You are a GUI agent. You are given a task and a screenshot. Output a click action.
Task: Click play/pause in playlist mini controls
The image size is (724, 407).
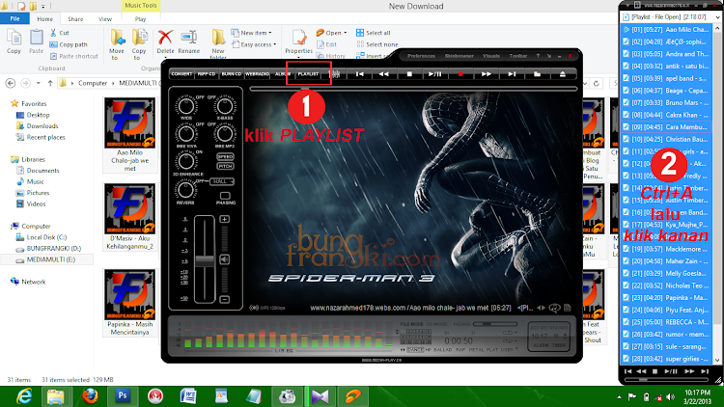(x=671, y=371)
